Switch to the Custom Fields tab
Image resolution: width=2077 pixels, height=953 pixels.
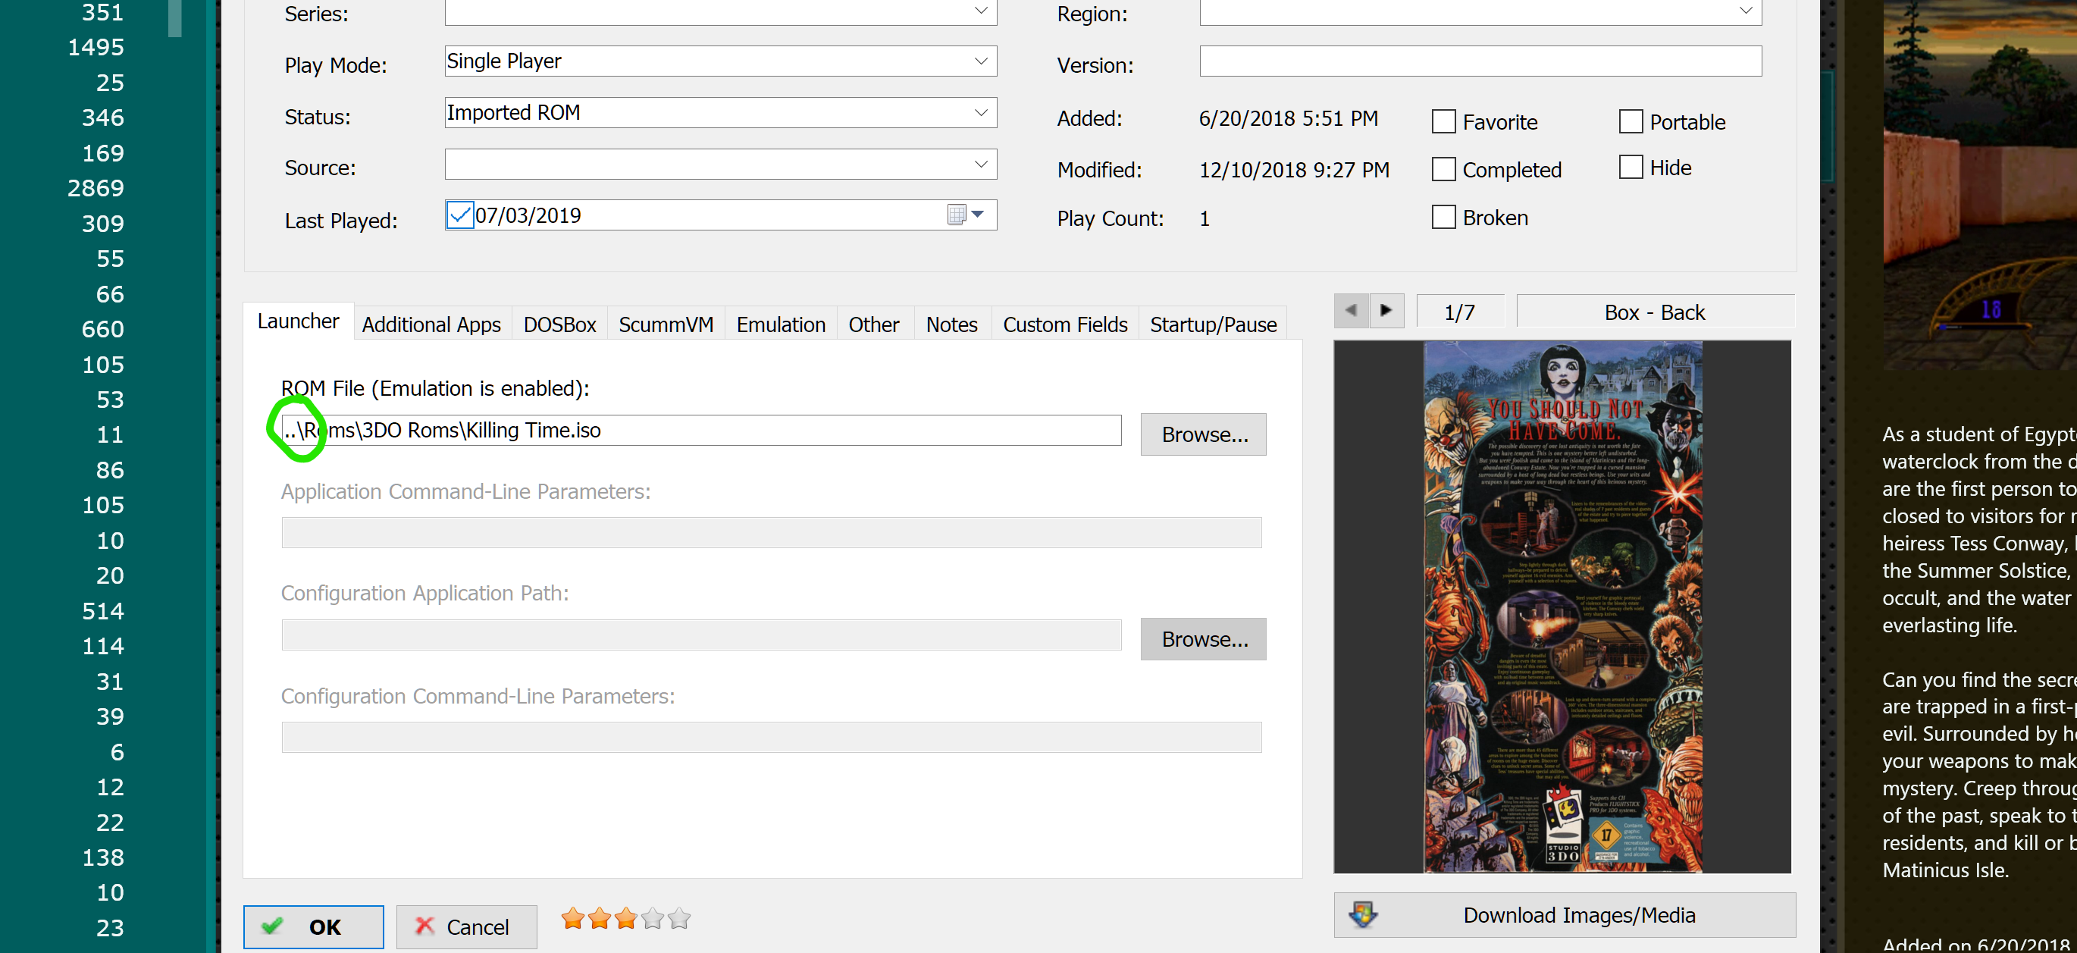coord(1065,325)
